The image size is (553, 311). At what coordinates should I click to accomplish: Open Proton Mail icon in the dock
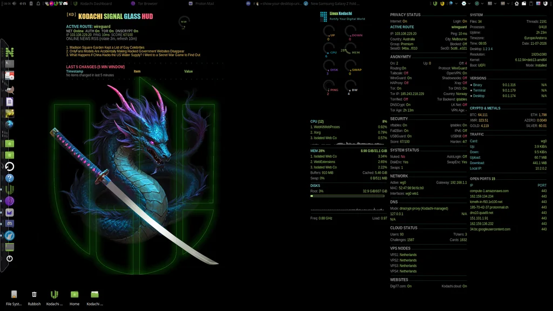click(x=10, y=212)
